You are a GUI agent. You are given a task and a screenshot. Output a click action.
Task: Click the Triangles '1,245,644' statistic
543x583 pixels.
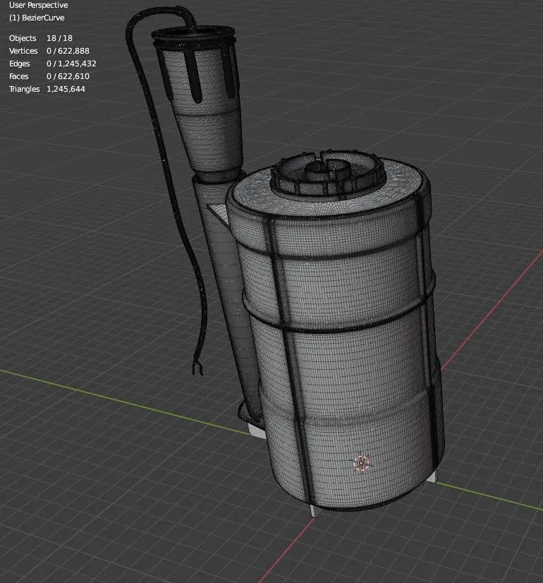66,89
